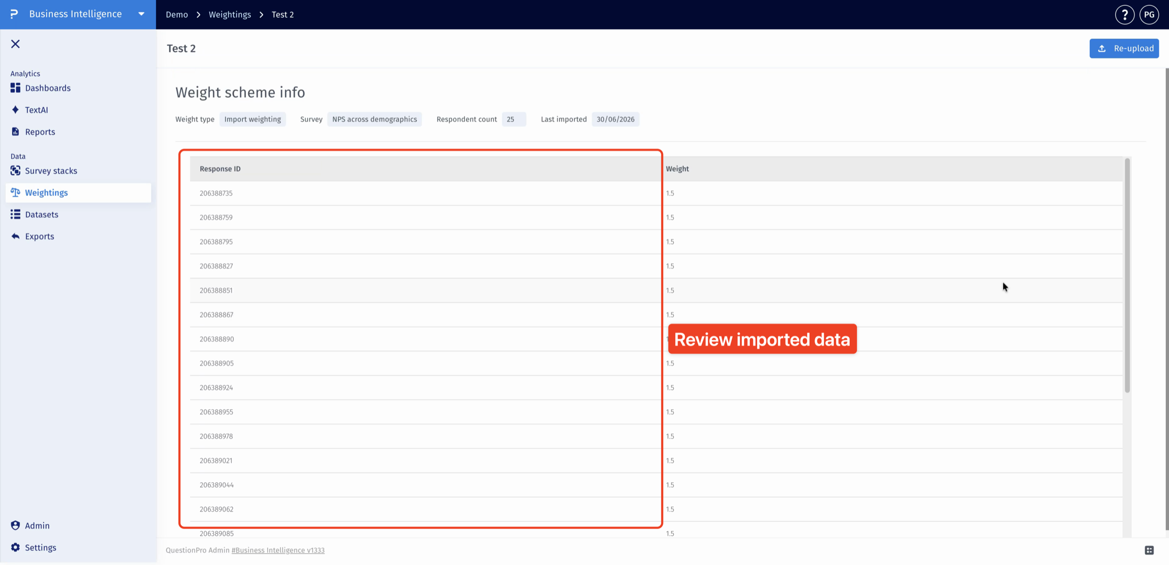Screen dimensions: 1169x565
Task: Open the Business Intelligence v1333 footer link
Action: 278,550
